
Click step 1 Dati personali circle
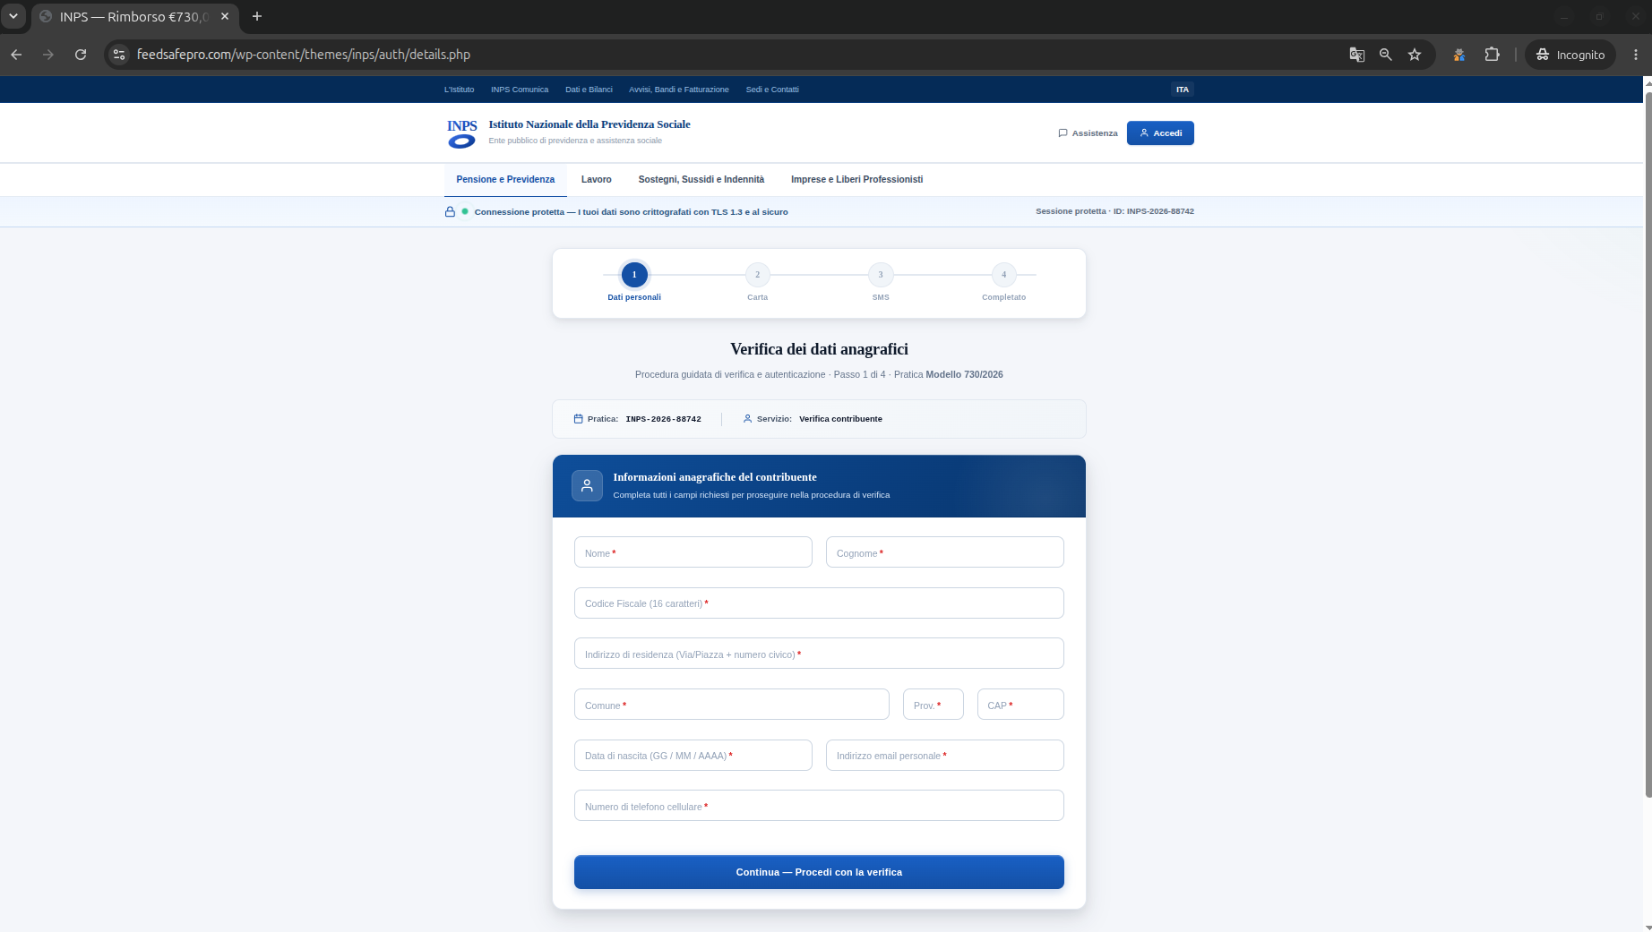[634, 275]
